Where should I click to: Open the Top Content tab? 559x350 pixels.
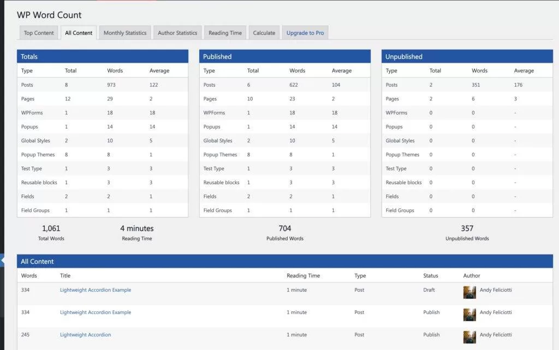coord(39,33)
